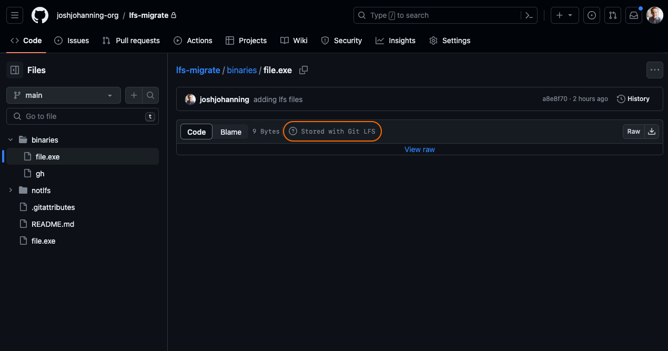Collapse the binaries folder

[11, 140]
